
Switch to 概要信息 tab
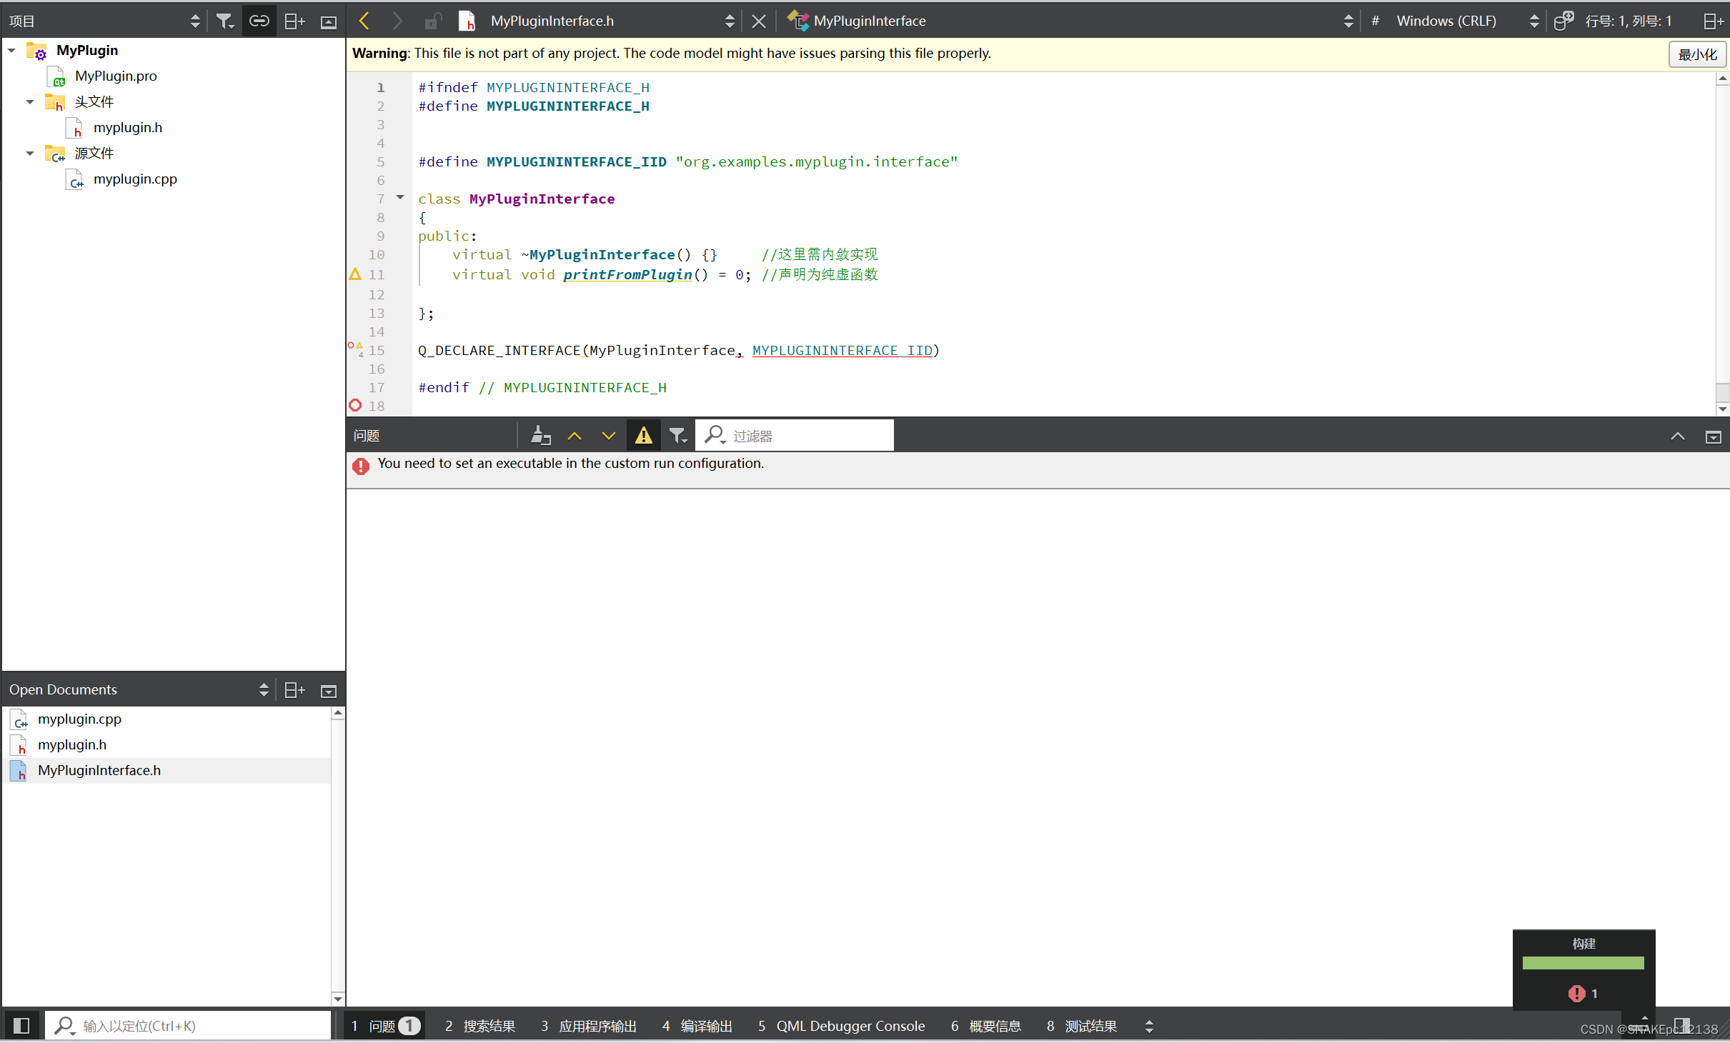pos(985,1026)
